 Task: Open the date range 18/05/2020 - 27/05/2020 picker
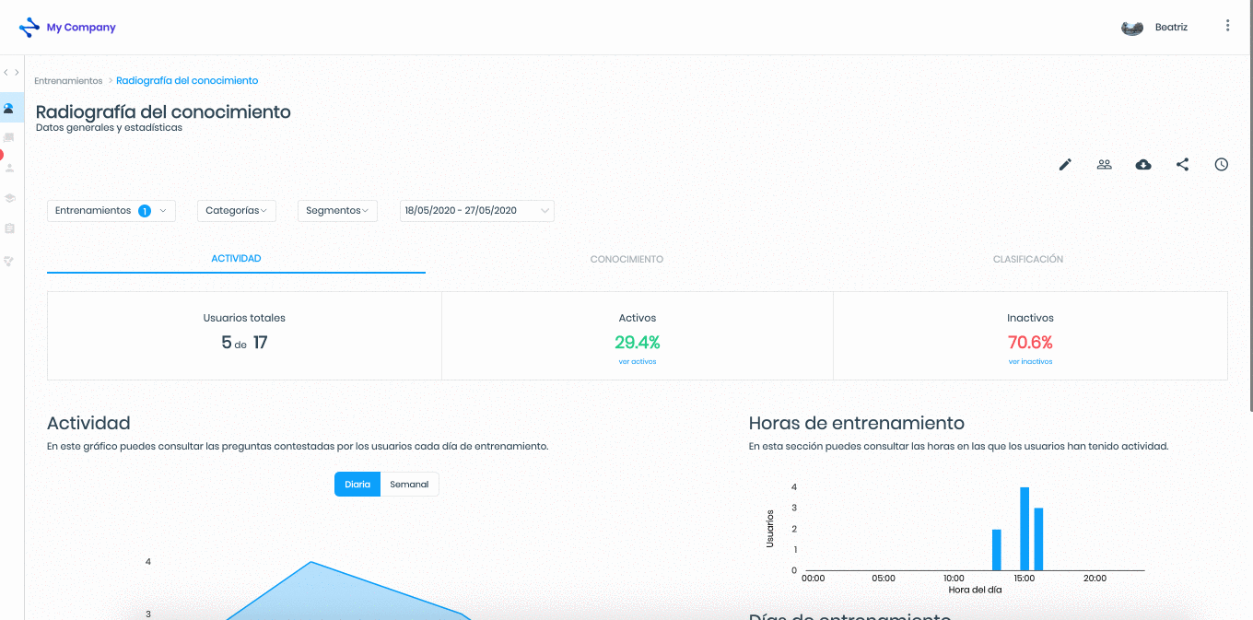click(x=476, y=211)
